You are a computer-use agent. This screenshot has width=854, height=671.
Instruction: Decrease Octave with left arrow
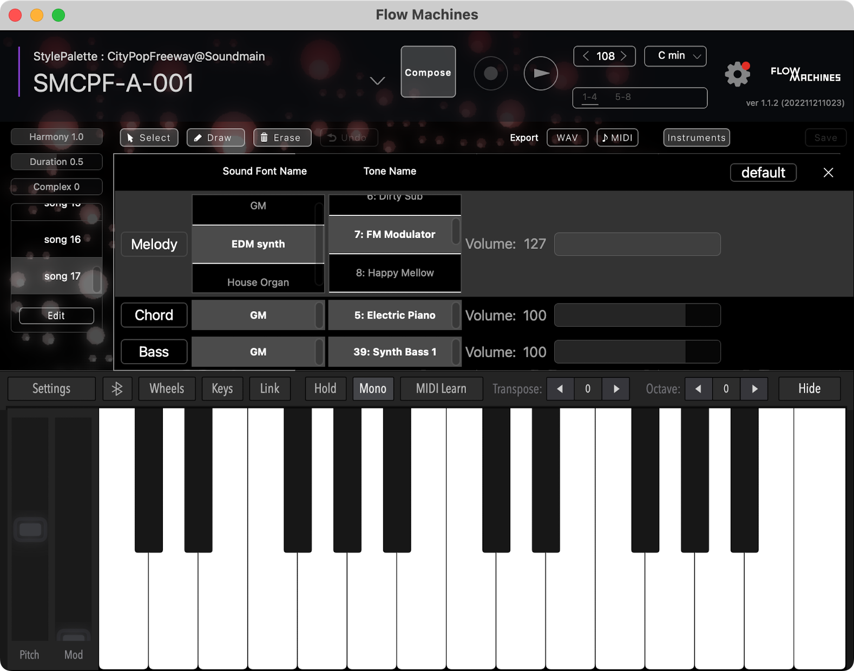(x=699, y=389)
